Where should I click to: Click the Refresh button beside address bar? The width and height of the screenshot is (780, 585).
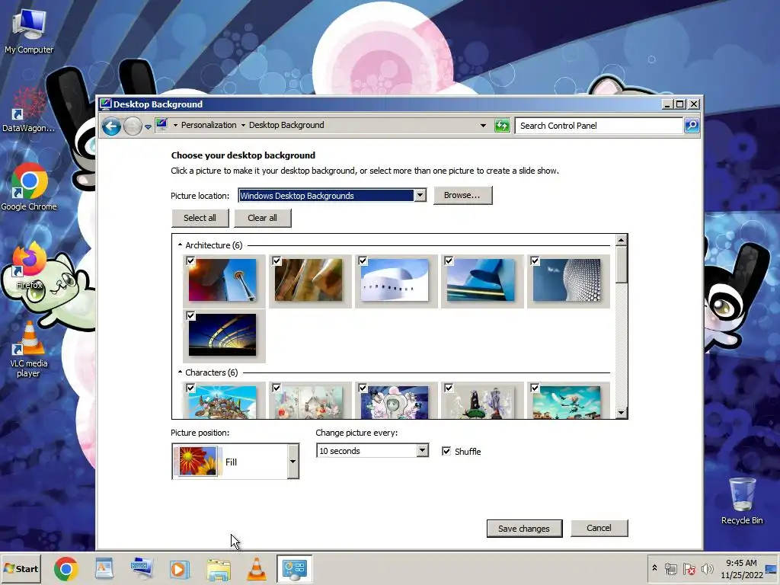coord(502,126)
